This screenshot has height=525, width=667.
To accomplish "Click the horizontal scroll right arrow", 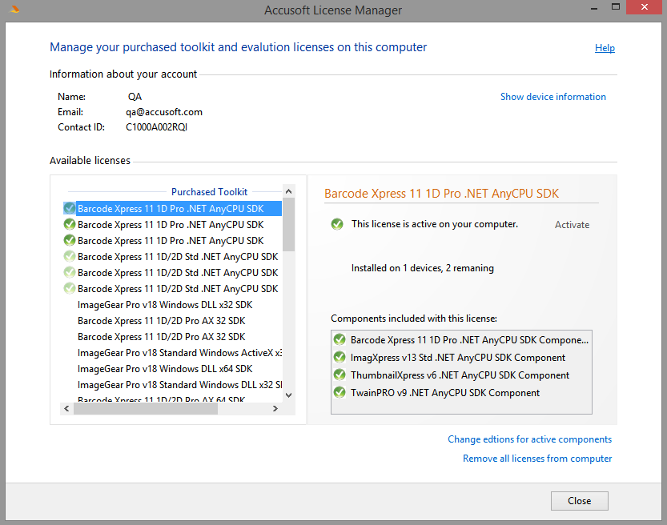I will [275, 408].
